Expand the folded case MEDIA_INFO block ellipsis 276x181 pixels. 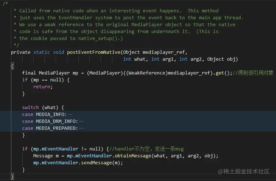(x=70, y=114)
